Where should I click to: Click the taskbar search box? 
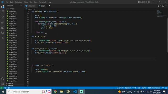point(29,92)
